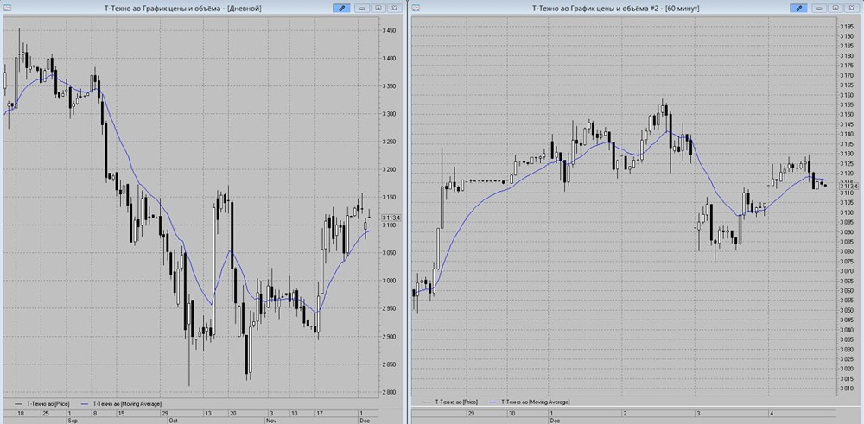Click the date 25 marker on the daily time axis
Screen dimensions: 864x424
[x=45, y=413]
